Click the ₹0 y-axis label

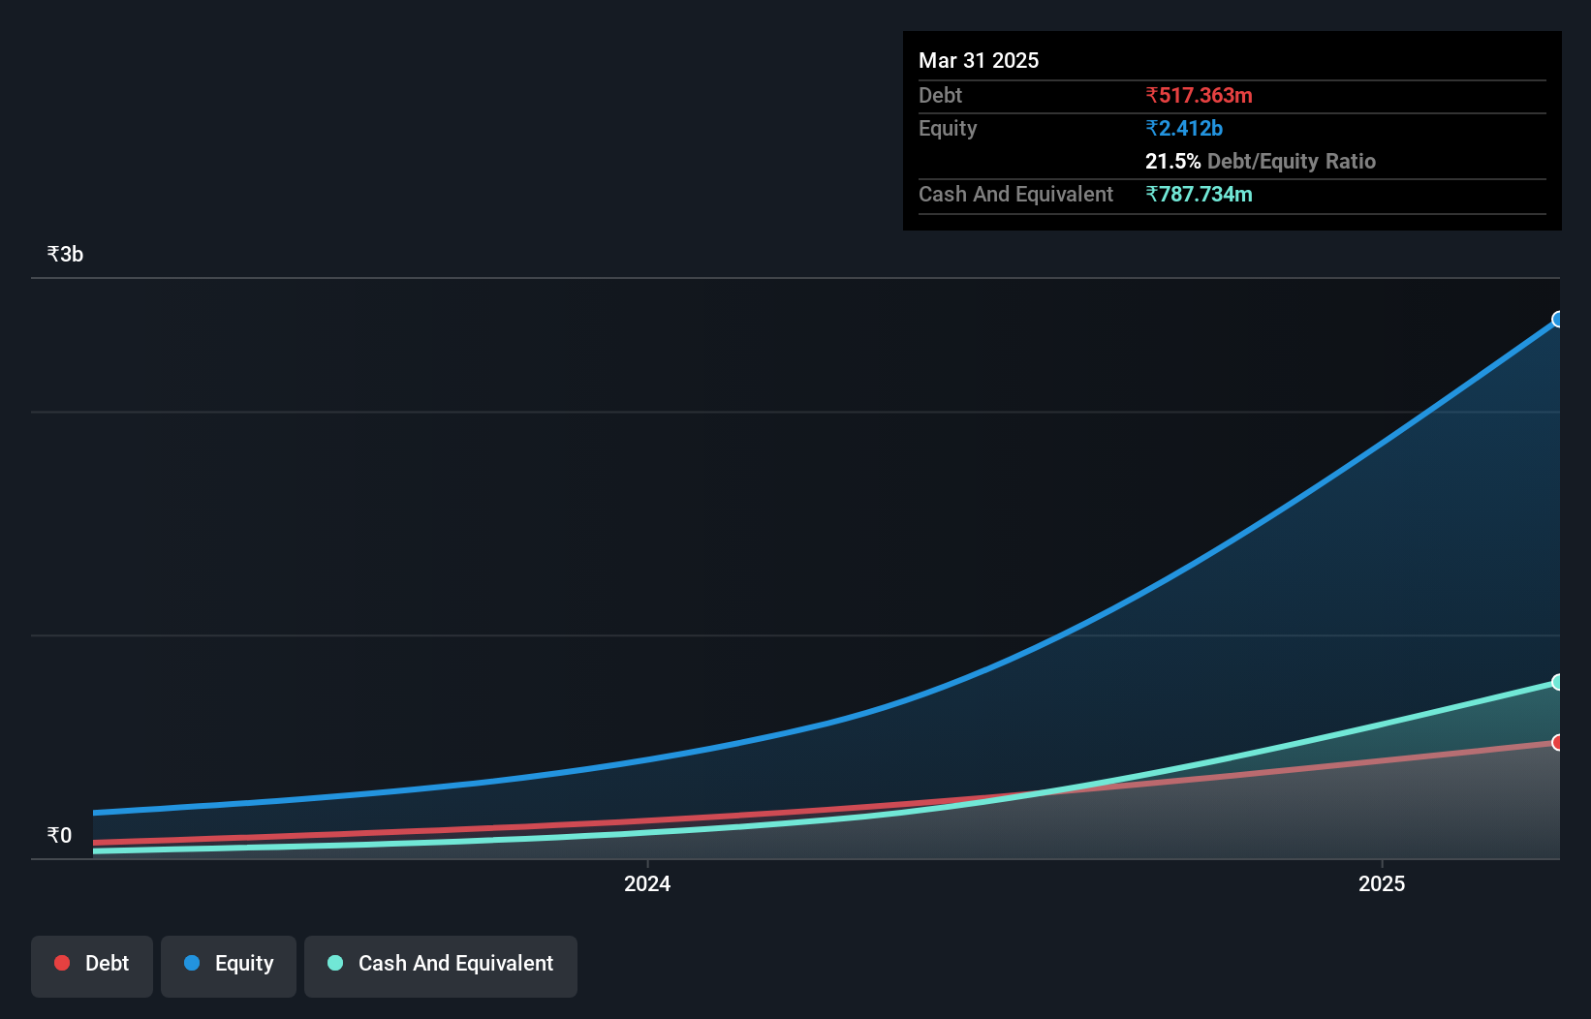pos(59,835)
